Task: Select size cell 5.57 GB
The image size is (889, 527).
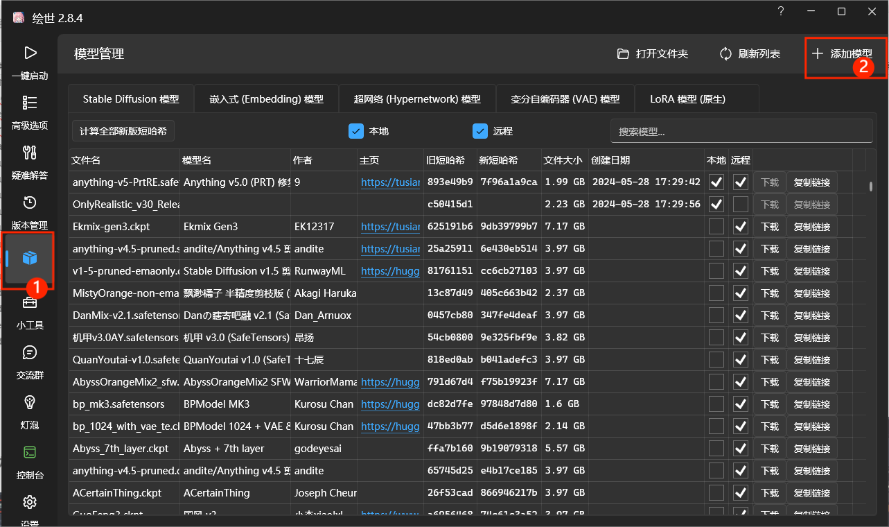Action: click(565, 449)
